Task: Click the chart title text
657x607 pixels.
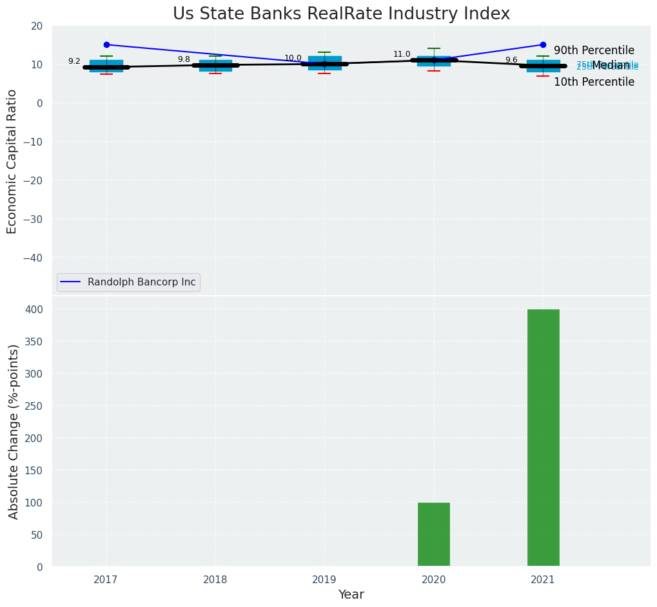Action: [x=341, y=14]
